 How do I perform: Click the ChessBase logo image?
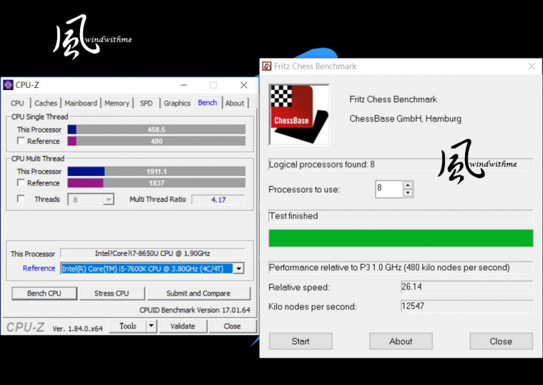pyautogui.click(x=298, y=114)
